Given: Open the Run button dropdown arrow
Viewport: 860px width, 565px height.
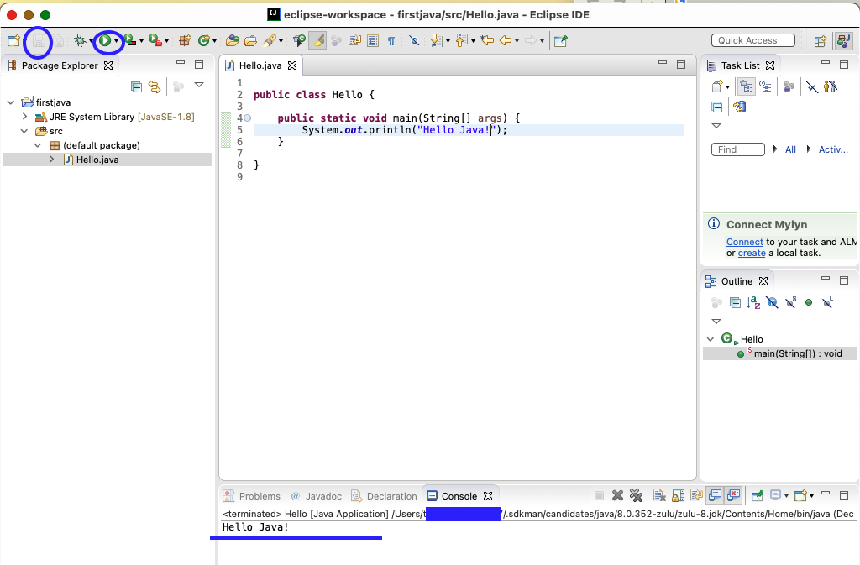Looking at the screenshot, I should click(x=116, y=42).
